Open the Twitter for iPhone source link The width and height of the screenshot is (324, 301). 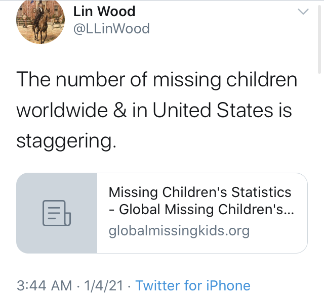[x=193, y=285]
